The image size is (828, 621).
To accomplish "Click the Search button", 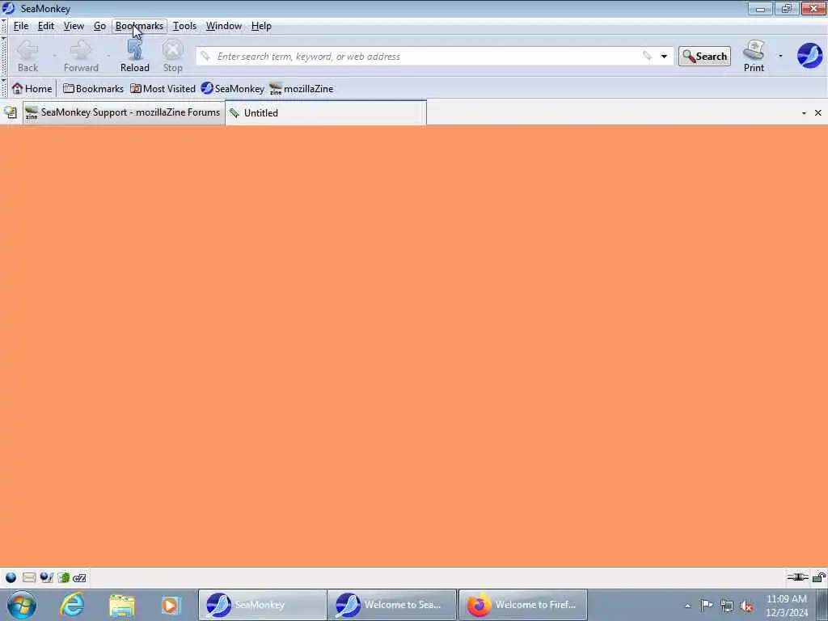I will coord(704,57).
